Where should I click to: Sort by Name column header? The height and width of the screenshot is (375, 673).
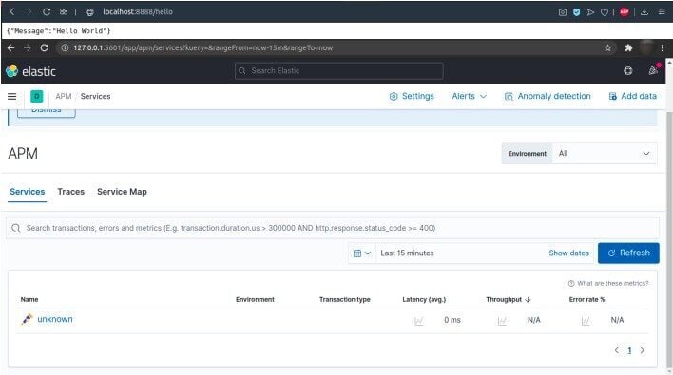[29, 300]
